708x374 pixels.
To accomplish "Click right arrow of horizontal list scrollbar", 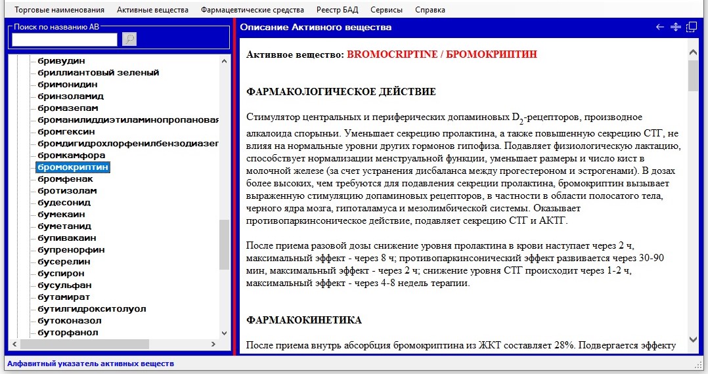I will [x=213, y=344].
